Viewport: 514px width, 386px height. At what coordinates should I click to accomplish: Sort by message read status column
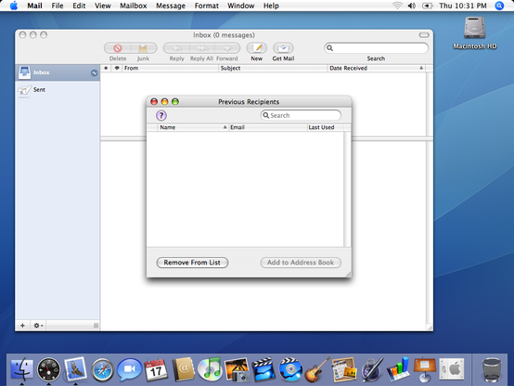point(106,69)
